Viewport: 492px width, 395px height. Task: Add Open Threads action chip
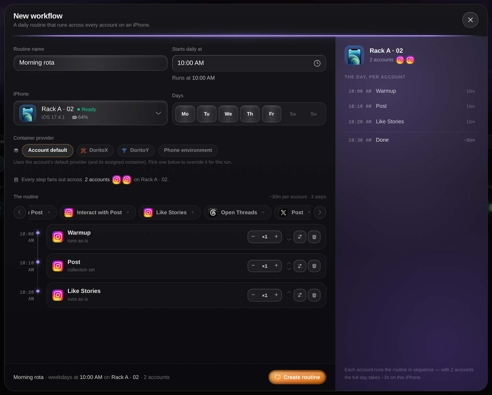point(237,212)
